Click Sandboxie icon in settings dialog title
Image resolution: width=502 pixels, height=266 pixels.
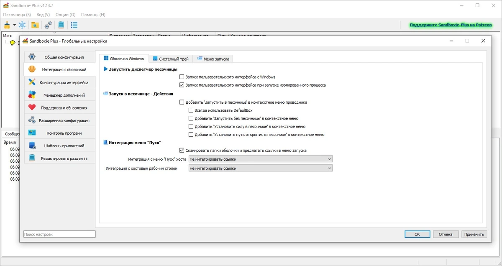(26, 41)
